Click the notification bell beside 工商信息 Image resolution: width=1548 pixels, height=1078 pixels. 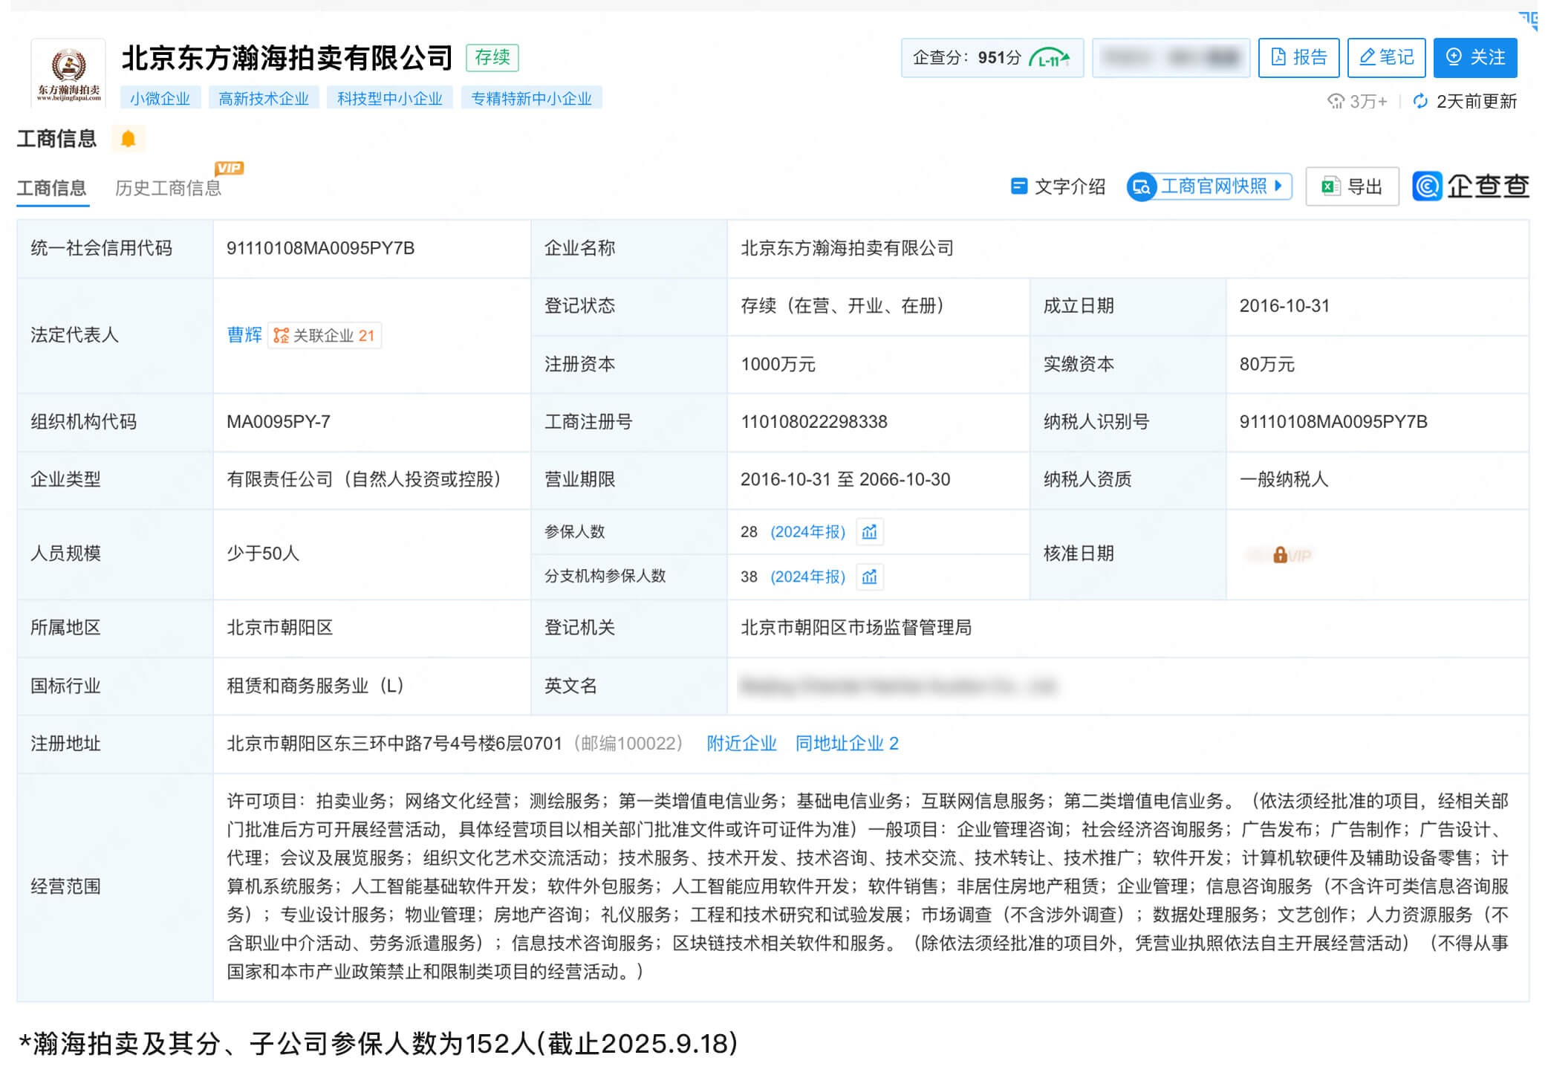[x=128, y=139]
